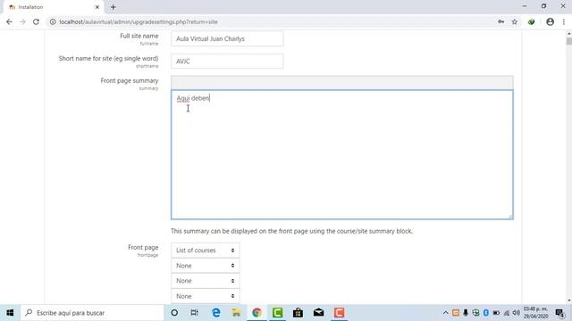This screenshot has width=572, height=321.
Task: Click the Bluetooth tray icon
Action: pyautogui.click(x=486, y=313)
